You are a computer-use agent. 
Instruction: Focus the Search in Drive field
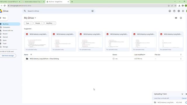[x=58, y=11]
